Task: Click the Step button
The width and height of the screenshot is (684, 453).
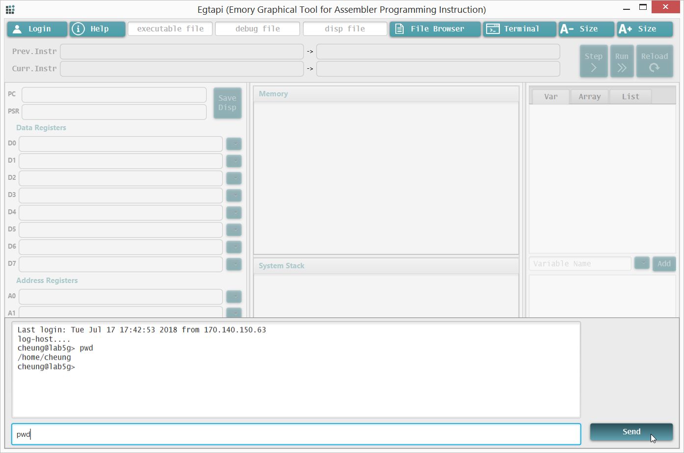Action: pyautogui.click(x=593, y=61)
